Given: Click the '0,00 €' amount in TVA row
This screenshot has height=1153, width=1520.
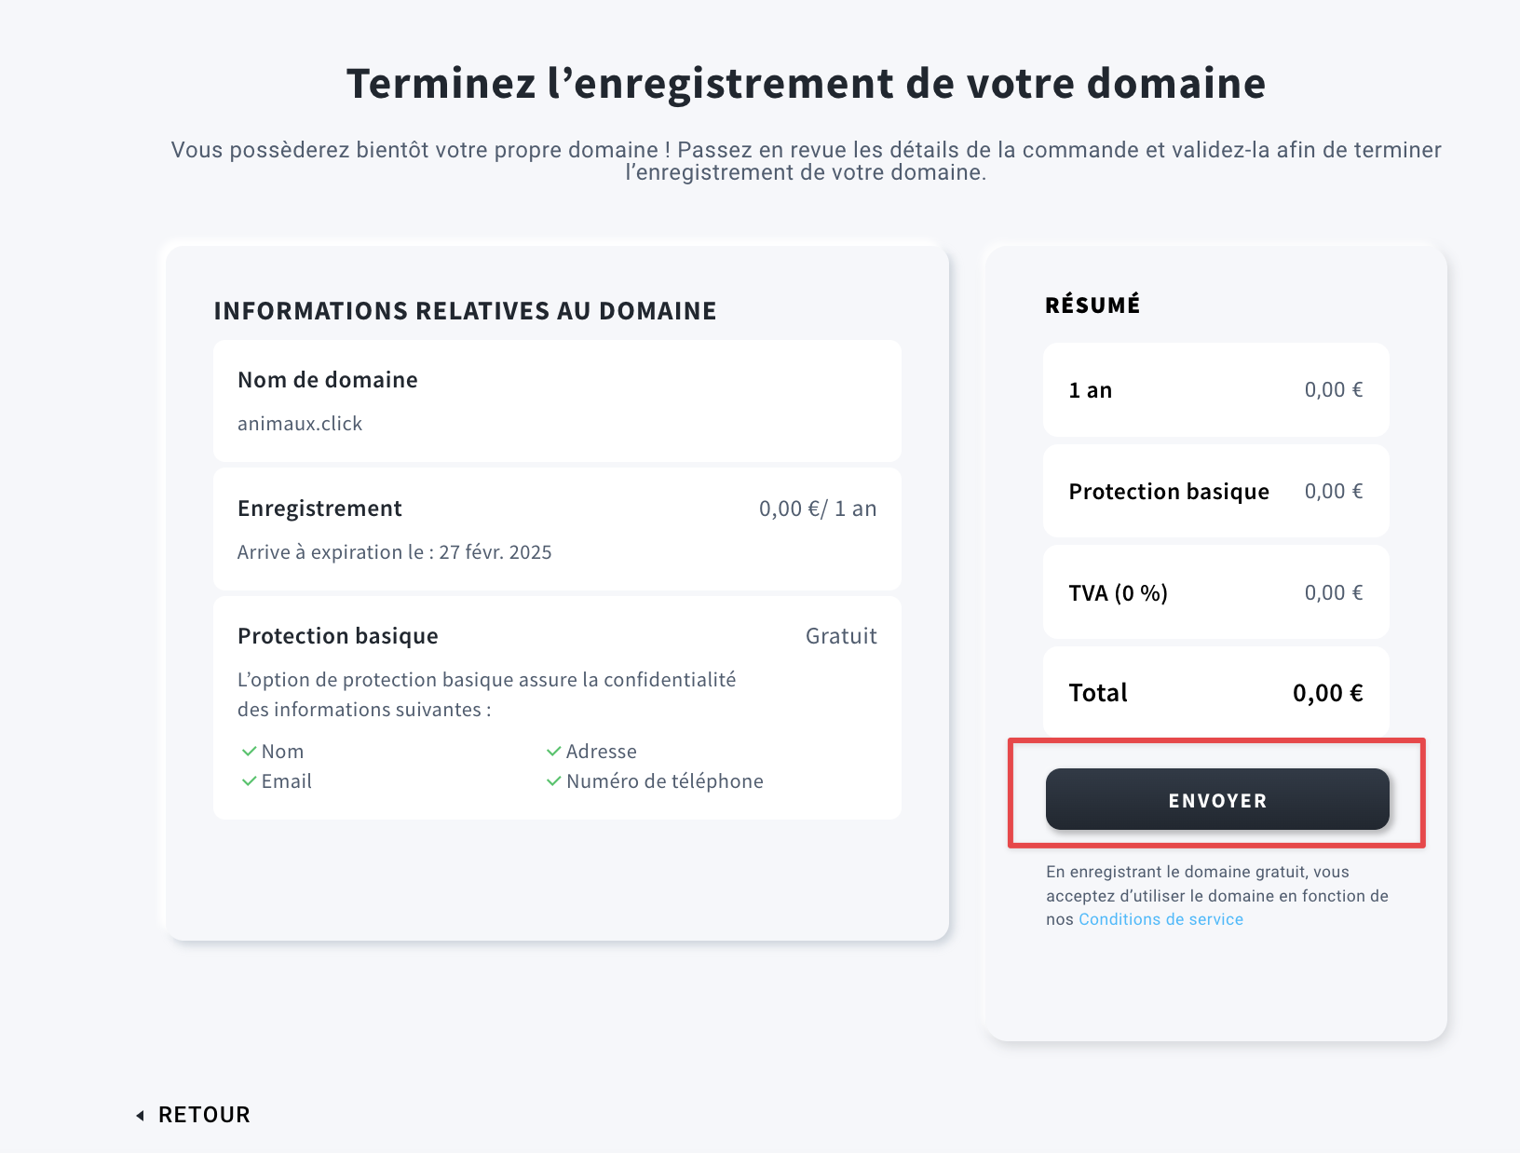Looking at the screenshot, I should (1334, 592).
